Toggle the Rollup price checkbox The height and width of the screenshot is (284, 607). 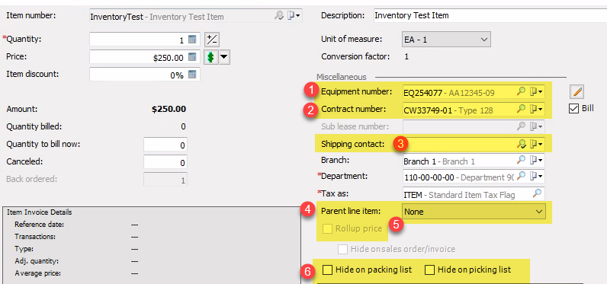coord(327,228)
